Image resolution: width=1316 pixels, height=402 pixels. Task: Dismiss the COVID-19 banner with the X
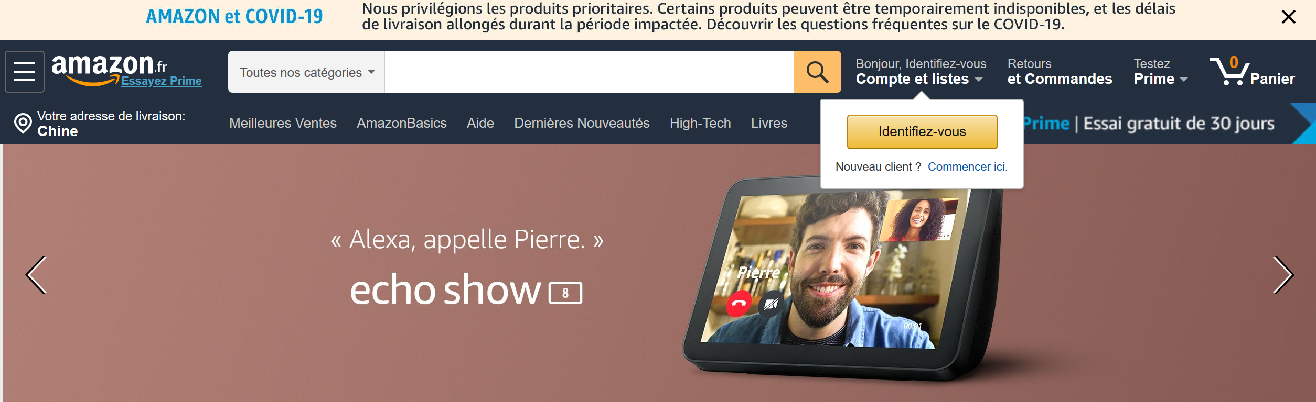coord(1288,17)
